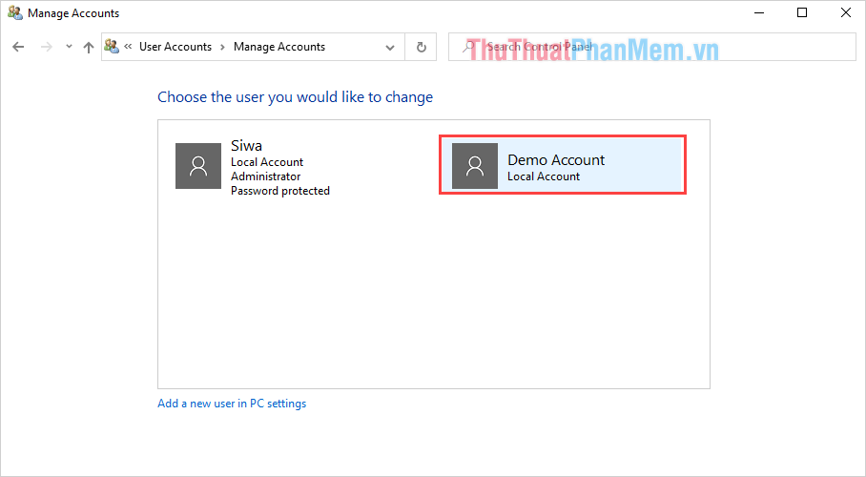Open 'Add a new user in PC settings'
The height and width of the screenshot is (477, 866).
click(232, 404)
